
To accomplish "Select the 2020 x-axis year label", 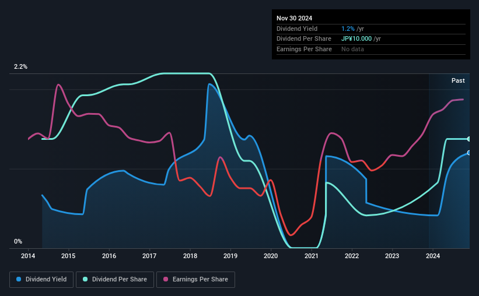I will coord(271,256).
